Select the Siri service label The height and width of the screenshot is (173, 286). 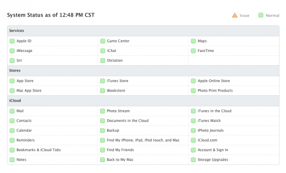[19, 61]
